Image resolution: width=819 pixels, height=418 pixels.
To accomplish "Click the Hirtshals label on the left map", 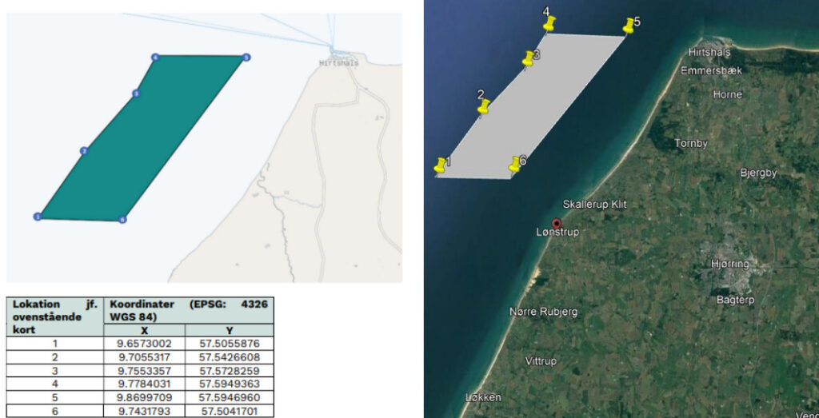I will tap(338, 62).
